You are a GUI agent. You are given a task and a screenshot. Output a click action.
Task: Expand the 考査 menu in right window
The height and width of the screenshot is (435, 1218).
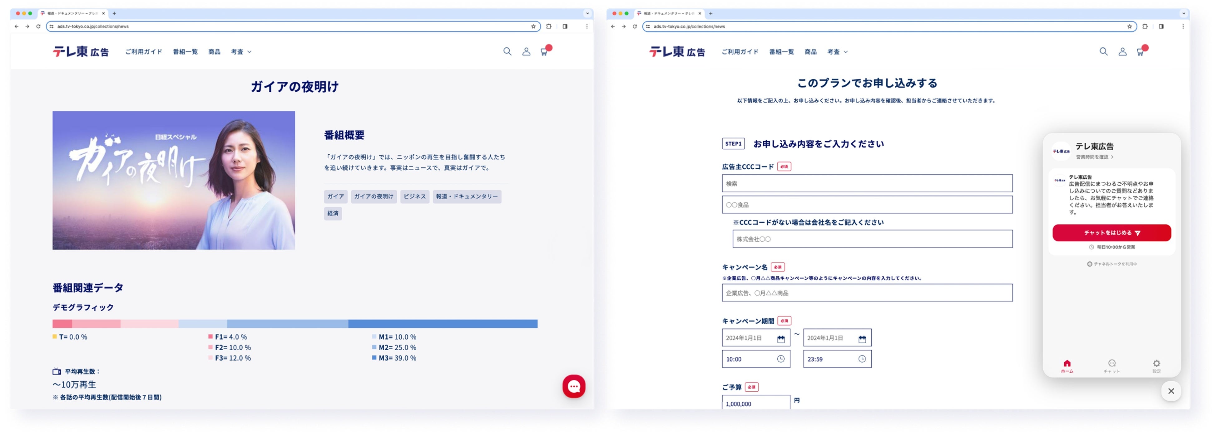pyautogui.click(x=837, y=52)
